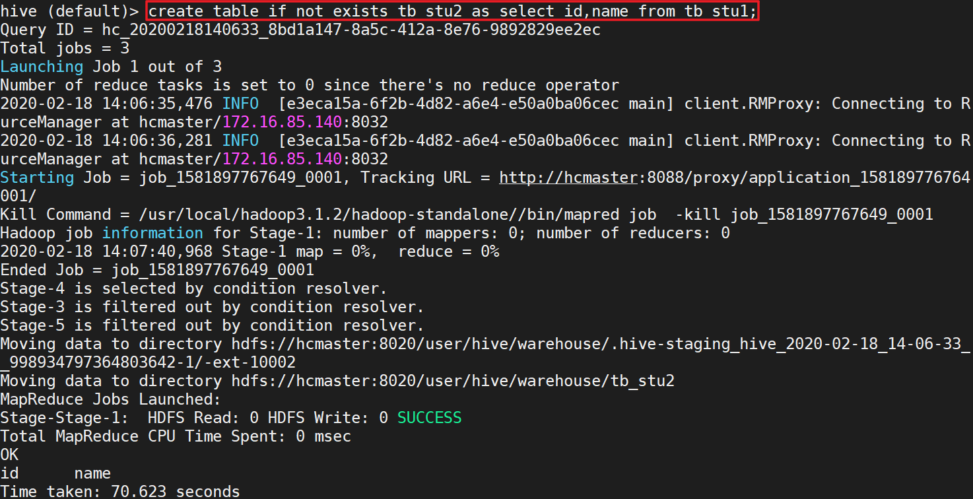Click 'Stage-3 is filtered out' line

212,307
